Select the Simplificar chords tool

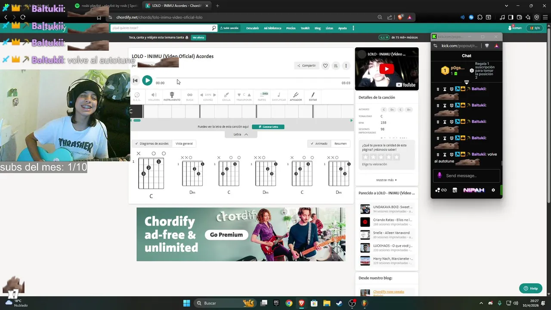pos(279,96)
